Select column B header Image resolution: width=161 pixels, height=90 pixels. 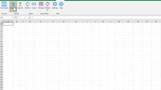coord(17,21)
